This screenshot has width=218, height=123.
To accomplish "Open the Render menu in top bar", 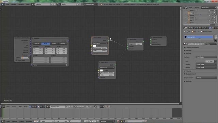I will [14, 4].
